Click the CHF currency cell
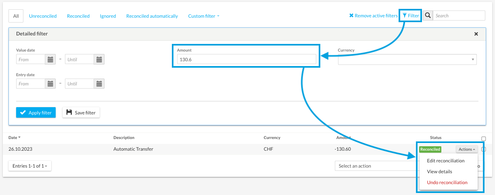The height and width of the screenshot is (195, 495). (x=268, y=149)
